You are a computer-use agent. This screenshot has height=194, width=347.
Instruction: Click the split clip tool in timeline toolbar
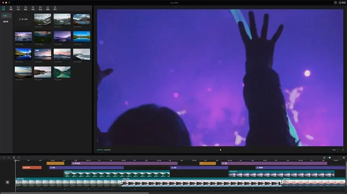click(x=14, y=158)
